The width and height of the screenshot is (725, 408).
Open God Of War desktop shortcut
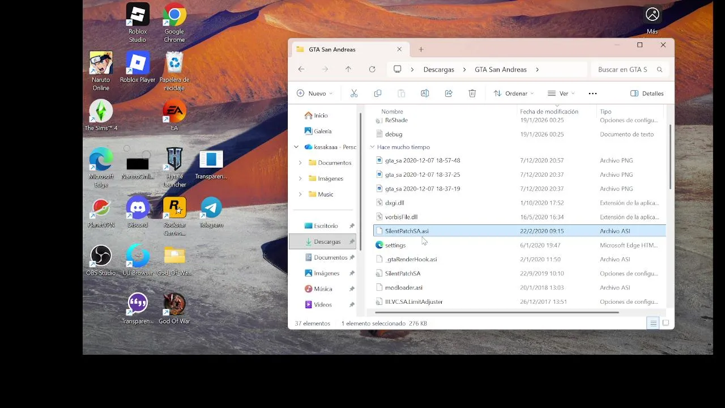pyautogui.click(x=174, y=308)
